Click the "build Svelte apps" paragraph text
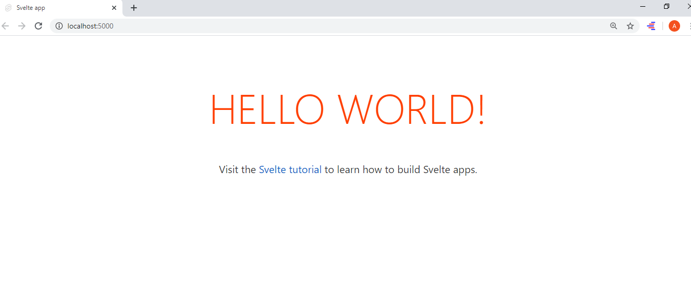The image size is (691, 284). (x=437, y=169)
